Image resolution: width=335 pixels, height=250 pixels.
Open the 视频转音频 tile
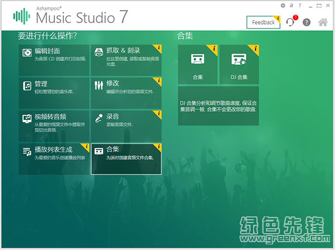click(x=54, y=126)
